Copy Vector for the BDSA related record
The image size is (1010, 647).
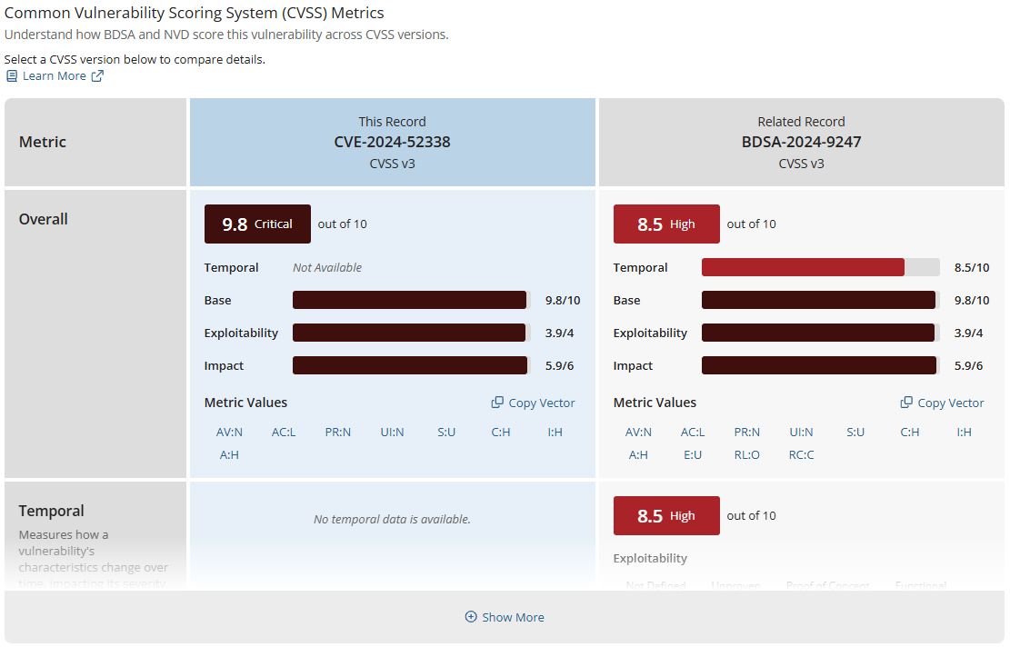coord(943,403)
